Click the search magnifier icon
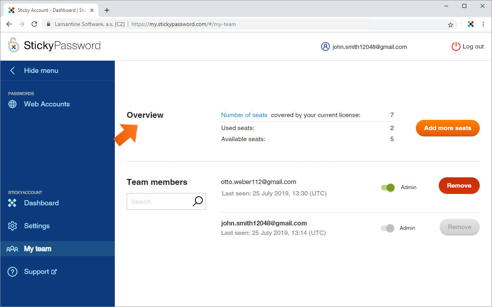The width and height of the screenshot is (492, 307). (198, 201)
